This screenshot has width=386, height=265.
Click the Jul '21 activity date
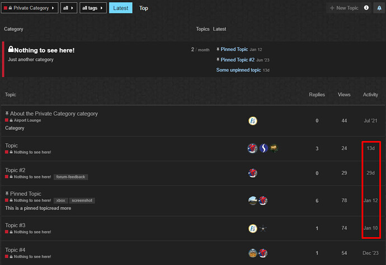(370, 121)
